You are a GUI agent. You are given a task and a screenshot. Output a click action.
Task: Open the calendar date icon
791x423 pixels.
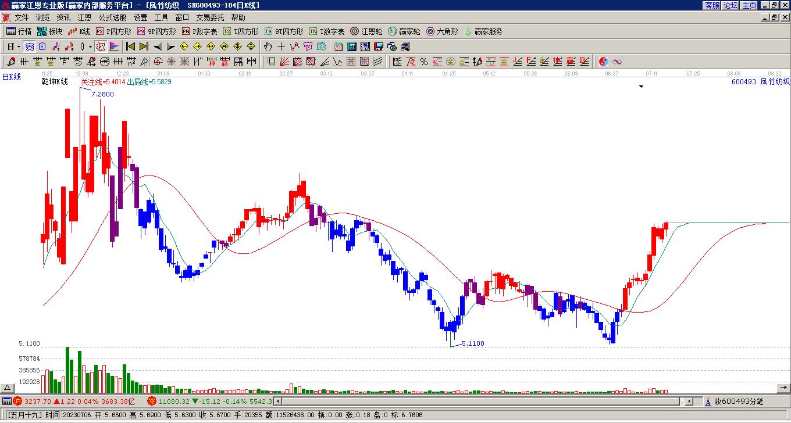[x=339, y=46]
